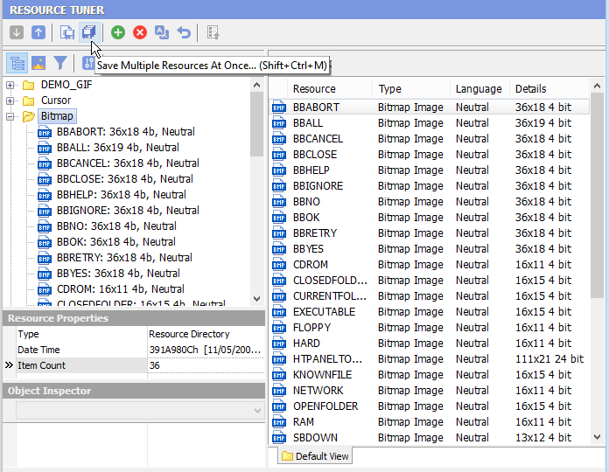Expand the Cursor tree folder
609x472 pixels.
tap(10, 101)
